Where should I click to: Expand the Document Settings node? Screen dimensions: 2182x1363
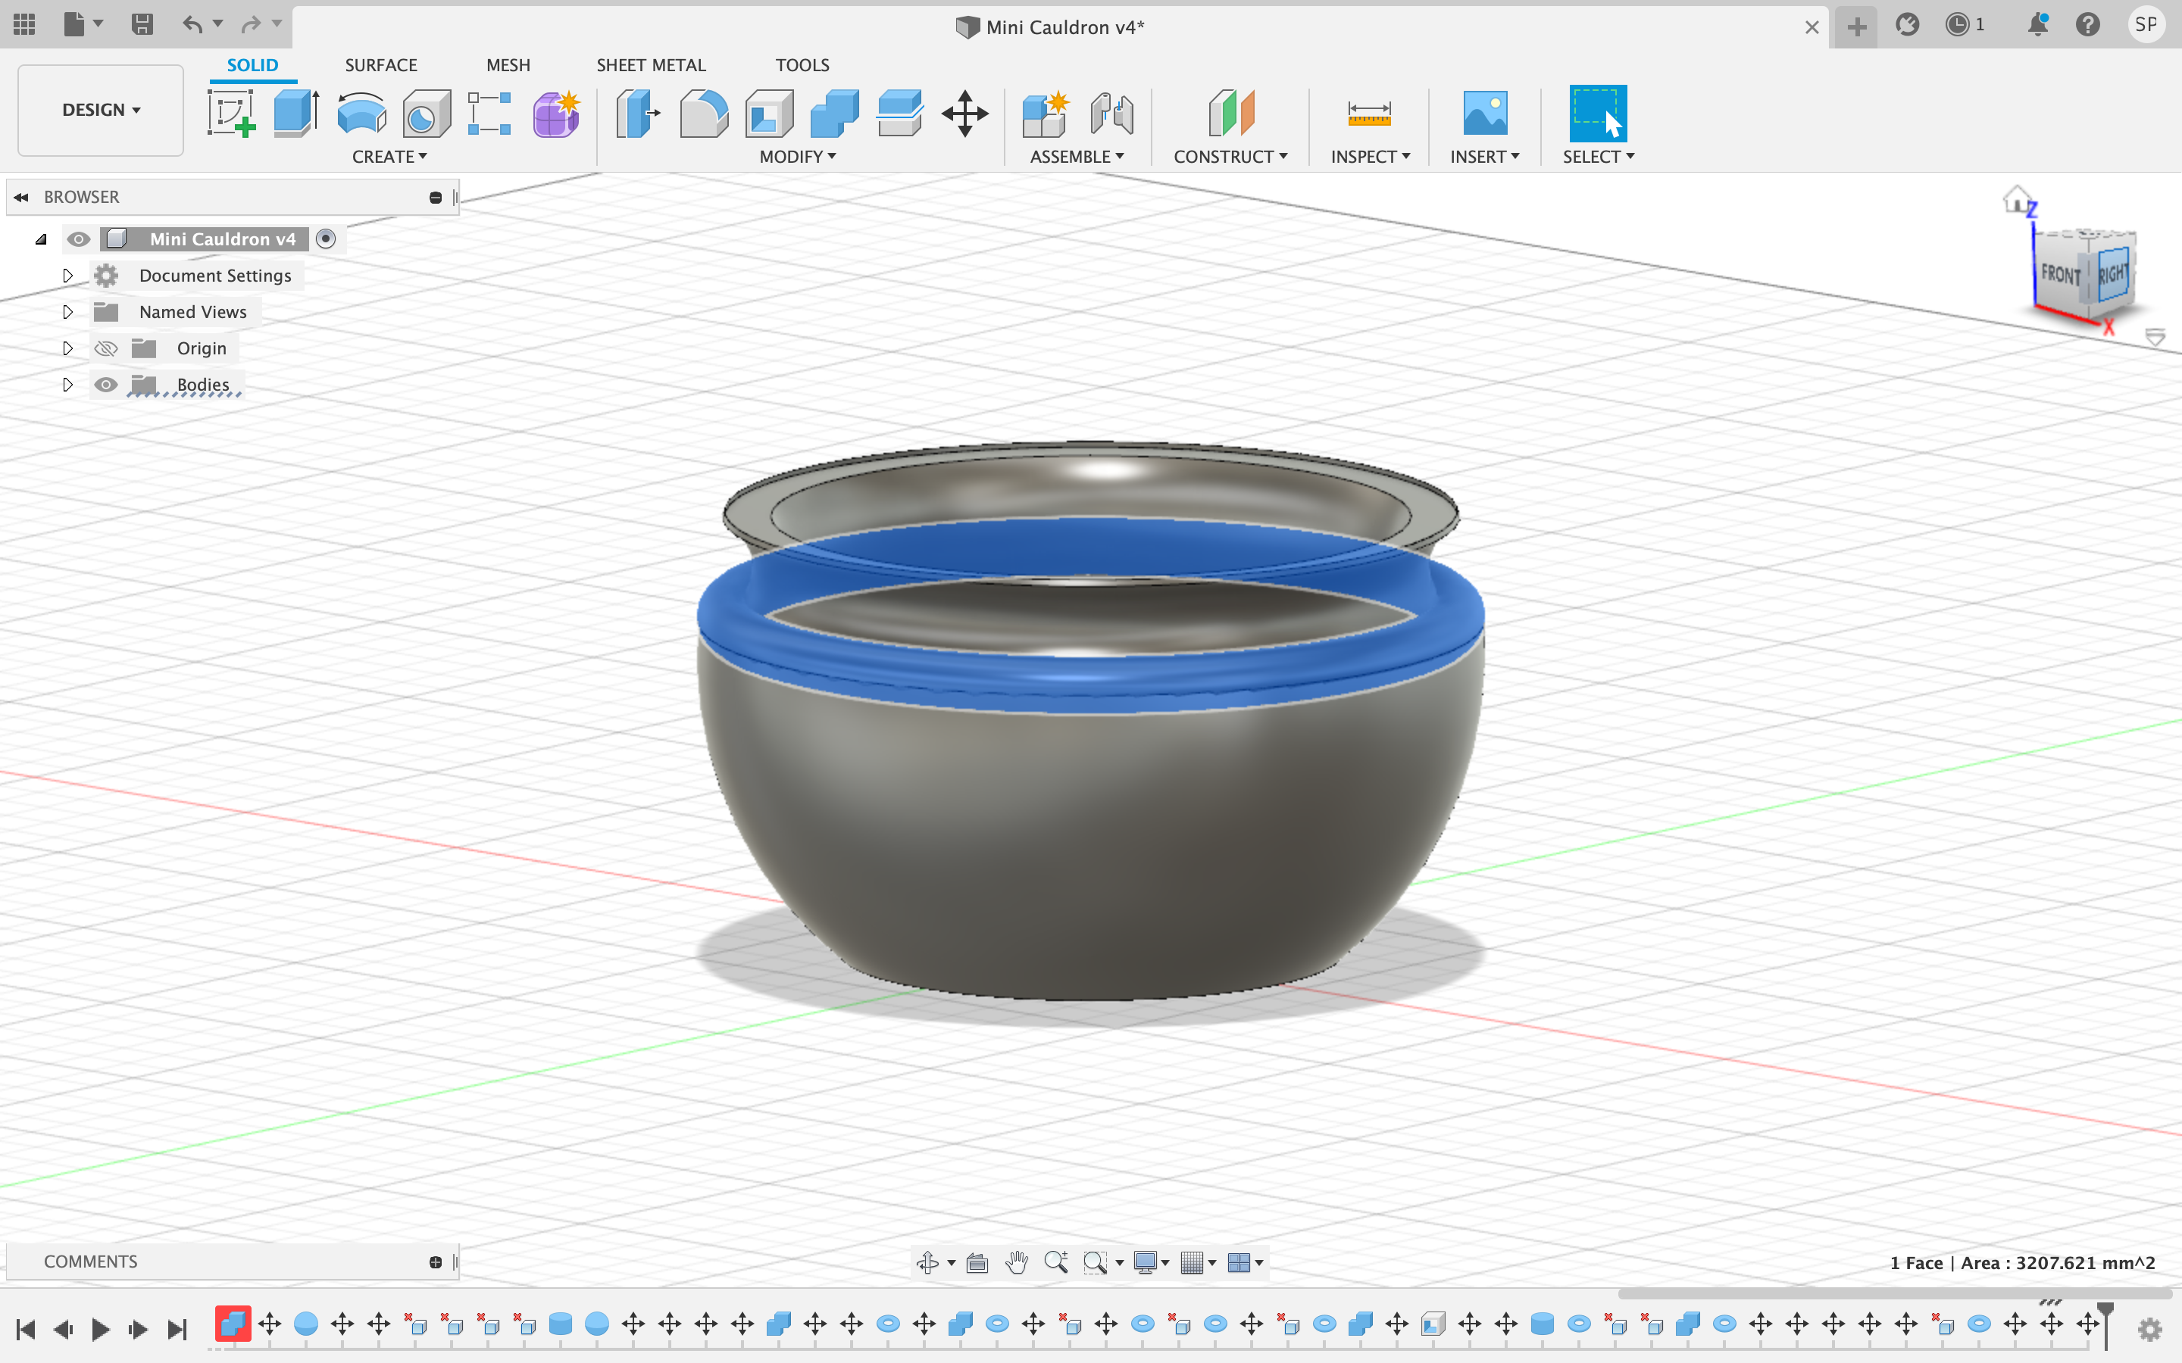click(x=67, y=275)
